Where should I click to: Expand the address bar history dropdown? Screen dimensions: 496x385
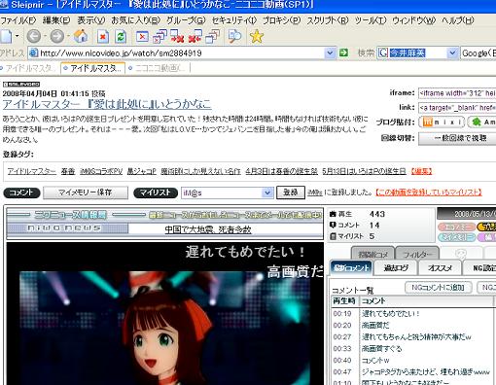[x=330, y=52]
